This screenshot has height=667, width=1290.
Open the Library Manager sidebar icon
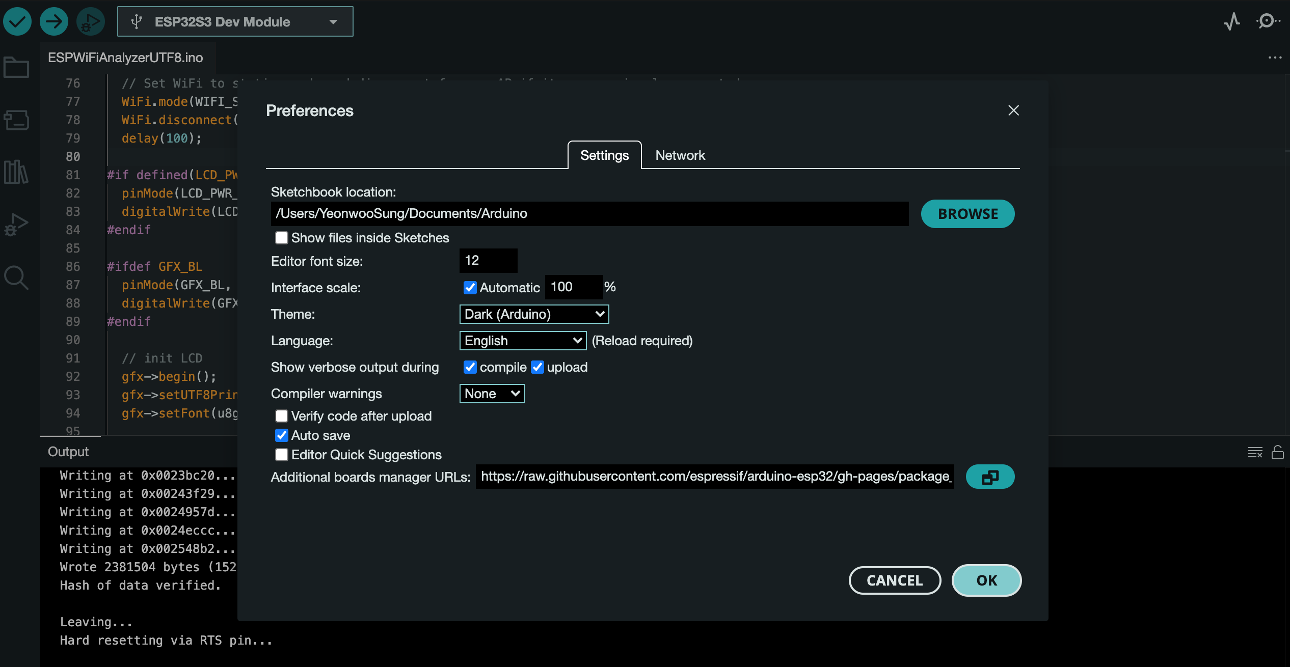(x=16, y=172)
